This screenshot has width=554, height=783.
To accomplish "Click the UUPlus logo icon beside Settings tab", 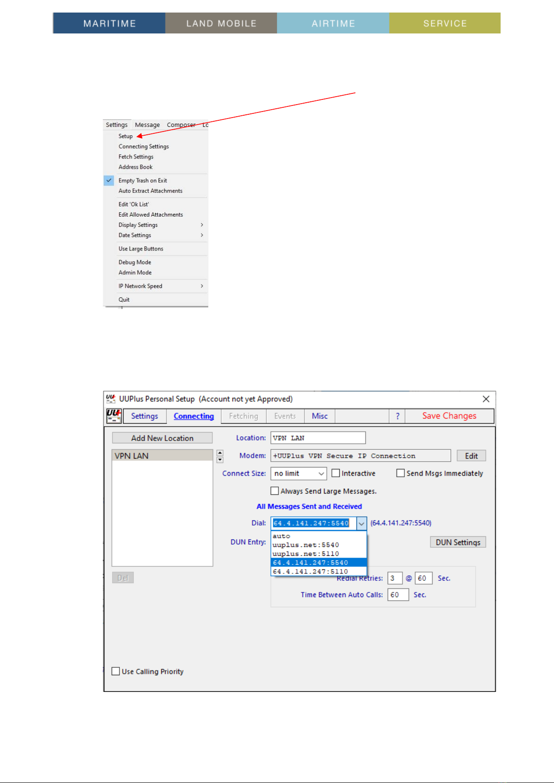I will tap(114, 416).
